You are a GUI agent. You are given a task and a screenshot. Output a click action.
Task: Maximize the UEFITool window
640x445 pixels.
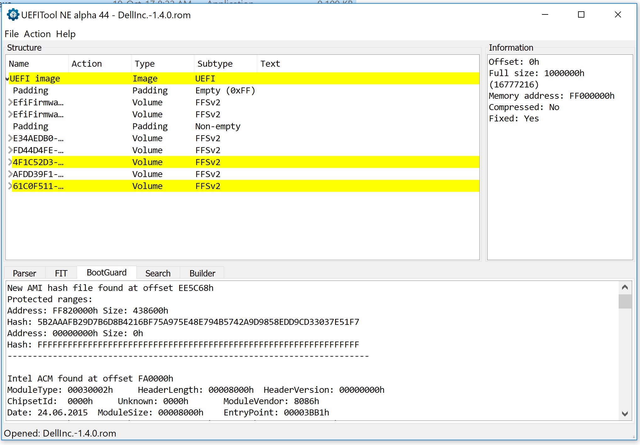pos(581,15)
